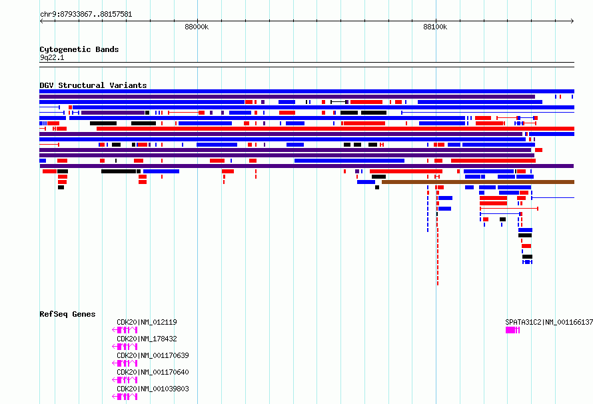Click the CDK20|NM_178432 gene label

147,339
